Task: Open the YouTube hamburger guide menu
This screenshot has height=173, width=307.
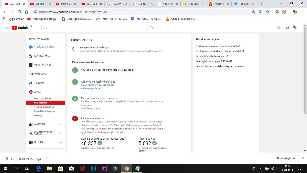Action: pos(7,28)
